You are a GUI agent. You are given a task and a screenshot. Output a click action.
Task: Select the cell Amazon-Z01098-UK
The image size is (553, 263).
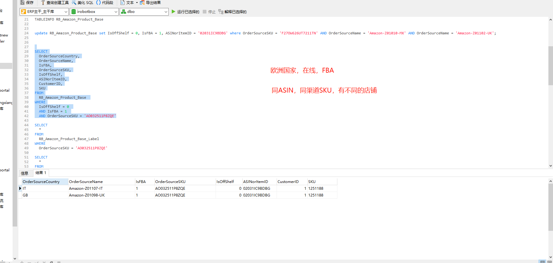tap(102, 195)
